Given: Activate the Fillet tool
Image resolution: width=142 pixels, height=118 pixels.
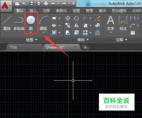Looking at the screenshot, I should (x=85, y=25).
